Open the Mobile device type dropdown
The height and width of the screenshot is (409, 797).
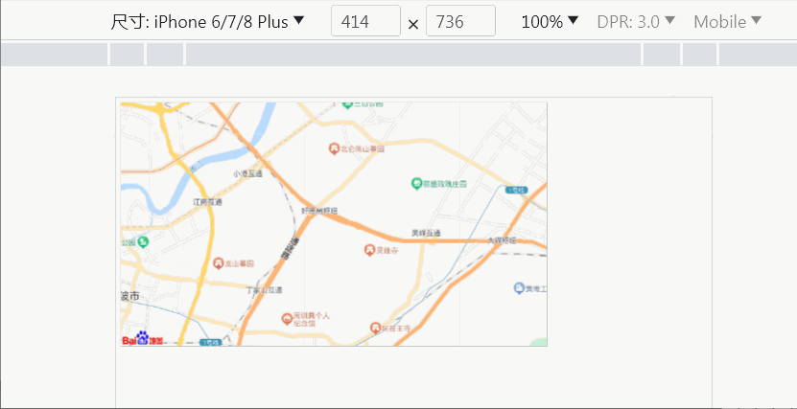[727, 22]
